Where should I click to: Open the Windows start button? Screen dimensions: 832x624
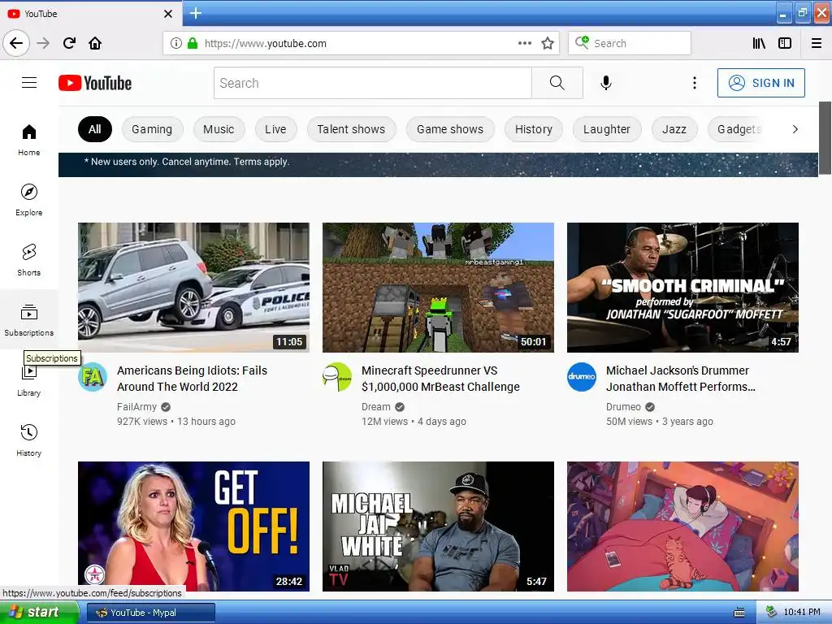39,613
